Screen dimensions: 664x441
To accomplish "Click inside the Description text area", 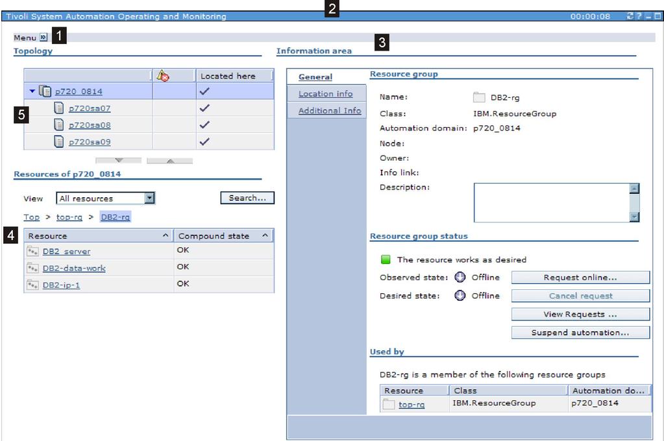I will coord(552,203).
